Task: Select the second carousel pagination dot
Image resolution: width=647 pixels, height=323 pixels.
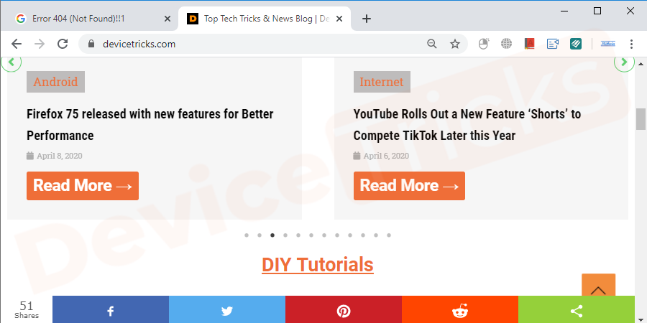Action: coord(260,235)
